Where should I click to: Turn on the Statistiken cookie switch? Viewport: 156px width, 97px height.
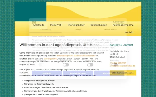(90, 65)
